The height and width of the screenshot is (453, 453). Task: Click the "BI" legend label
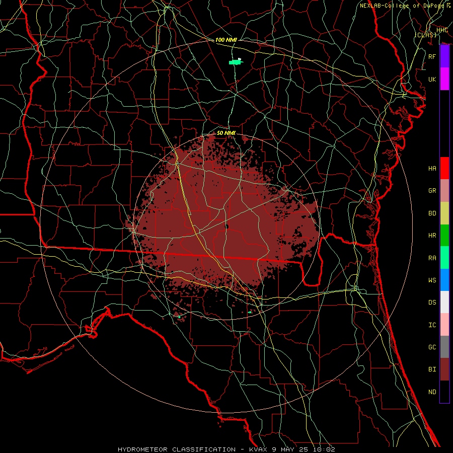tap(432, 369)
